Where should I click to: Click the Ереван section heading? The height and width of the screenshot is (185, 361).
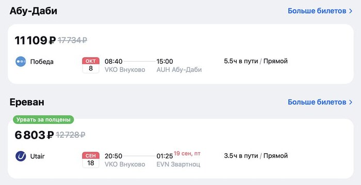pos(27,102)
